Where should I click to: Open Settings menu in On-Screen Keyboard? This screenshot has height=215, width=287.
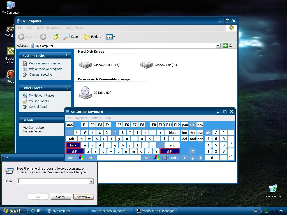pos(96,118)
